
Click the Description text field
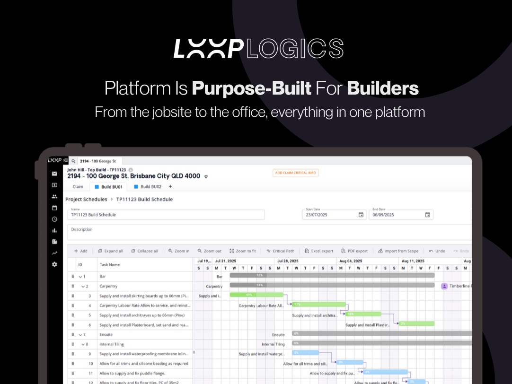(x=269, y=232)
